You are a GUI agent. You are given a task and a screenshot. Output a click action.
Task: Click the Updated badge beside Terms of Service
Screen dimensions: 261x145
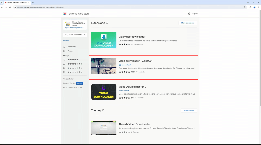80,83
